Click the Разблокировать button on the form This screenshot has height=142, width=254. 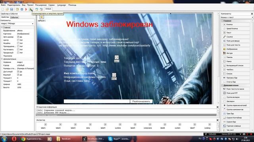pyautogui.click(x=141, y=101)
